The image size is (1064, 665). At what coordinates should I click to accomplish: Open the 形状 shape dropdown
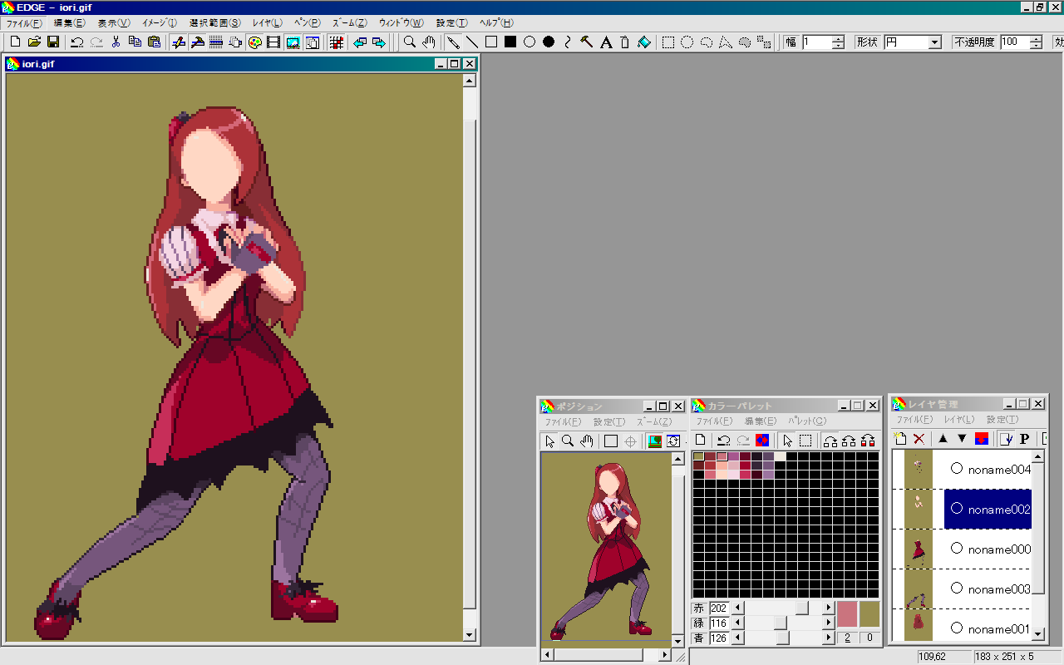click(x=934, y=42)
